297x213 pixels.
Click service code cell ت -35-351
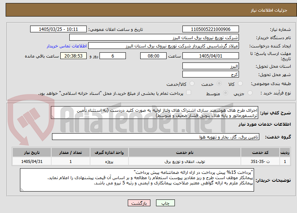(260, 161)
